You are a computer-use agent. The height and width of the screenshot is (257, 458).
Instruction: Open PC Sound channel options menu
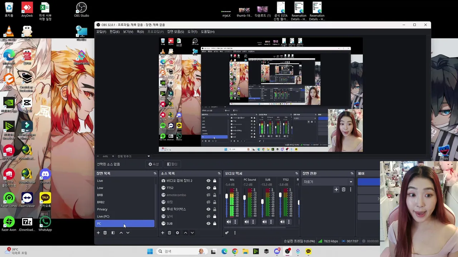pyautogui.click(x=253, y=222)
